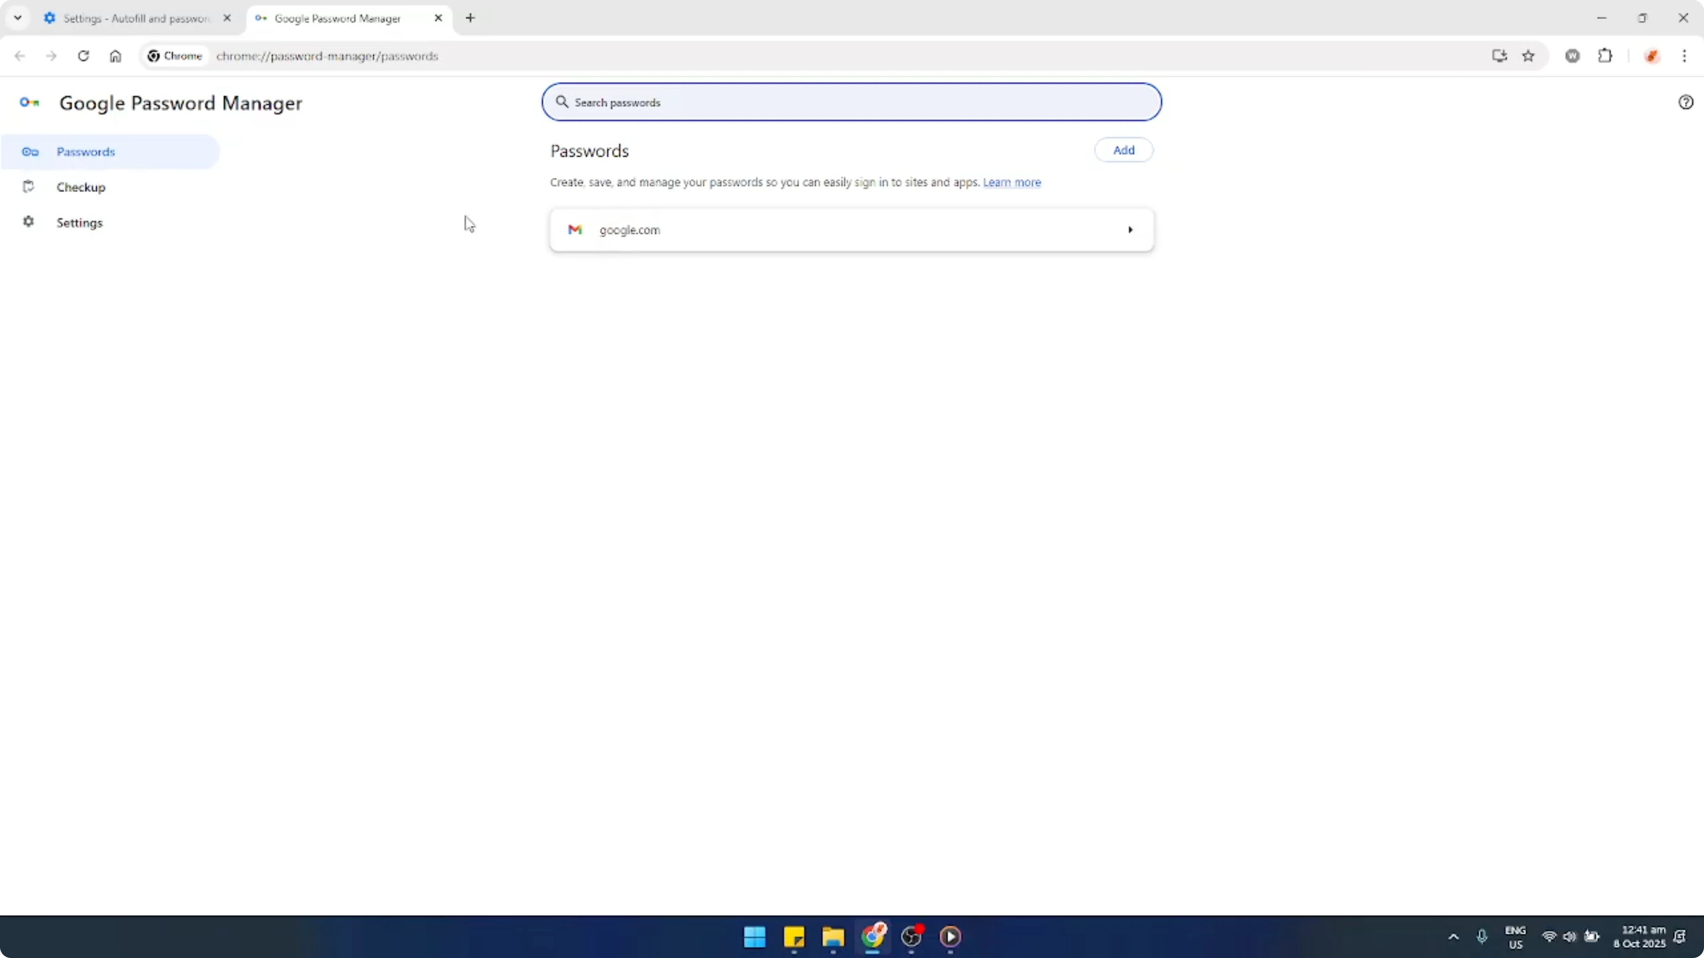The image size is (1704, 958).
Task: Go back using the back arrow
Action: tap(20, 56)
